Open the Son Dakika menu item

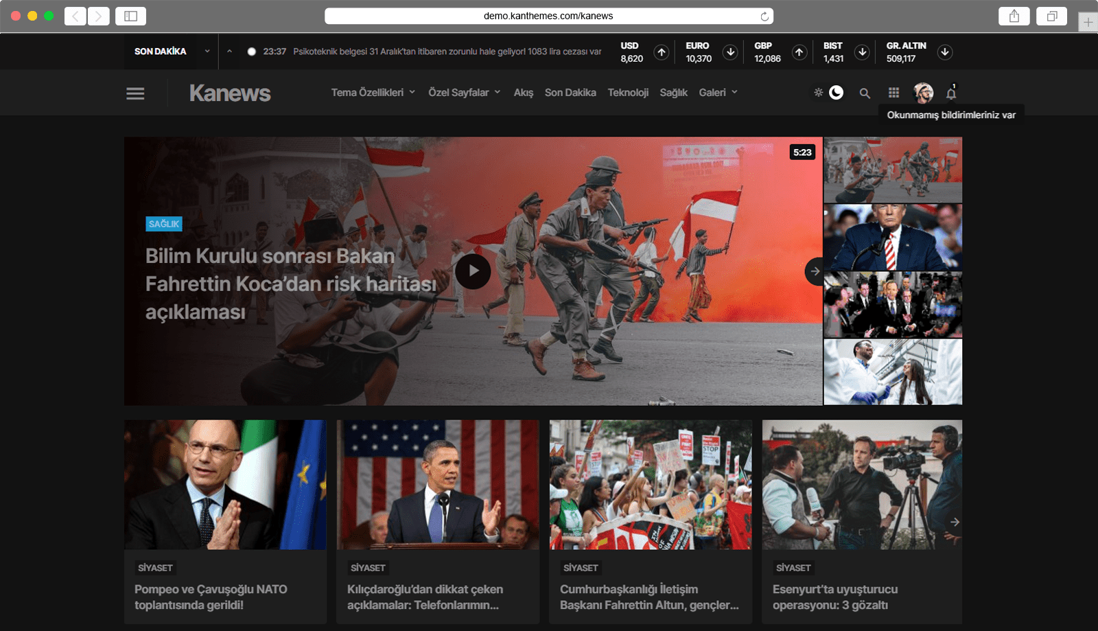[570, 93]
